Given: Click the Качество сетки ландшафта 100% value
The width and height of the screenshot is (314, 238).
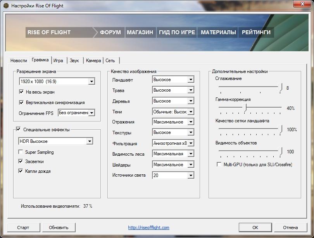Looking at the screenshot, I should (x=292, y=130).
